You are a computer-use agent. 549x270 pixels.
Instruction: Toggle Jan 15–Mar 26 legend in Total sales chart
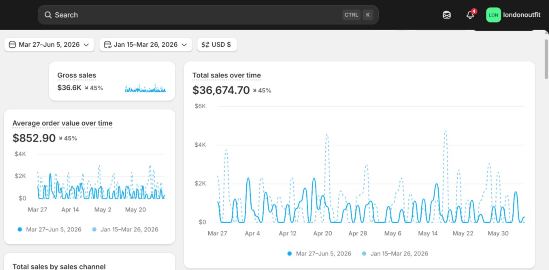click(x=395, y=253)
